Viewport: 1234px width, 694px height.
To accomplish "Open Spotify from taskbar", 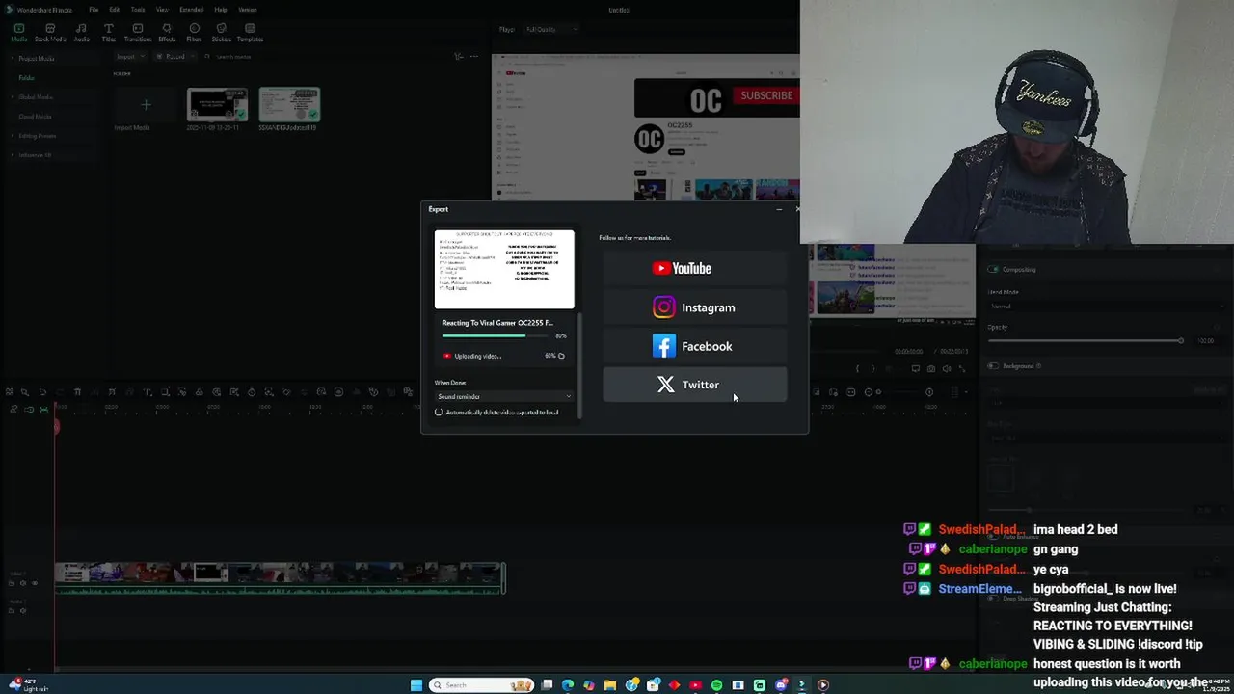I will point(716,685).
